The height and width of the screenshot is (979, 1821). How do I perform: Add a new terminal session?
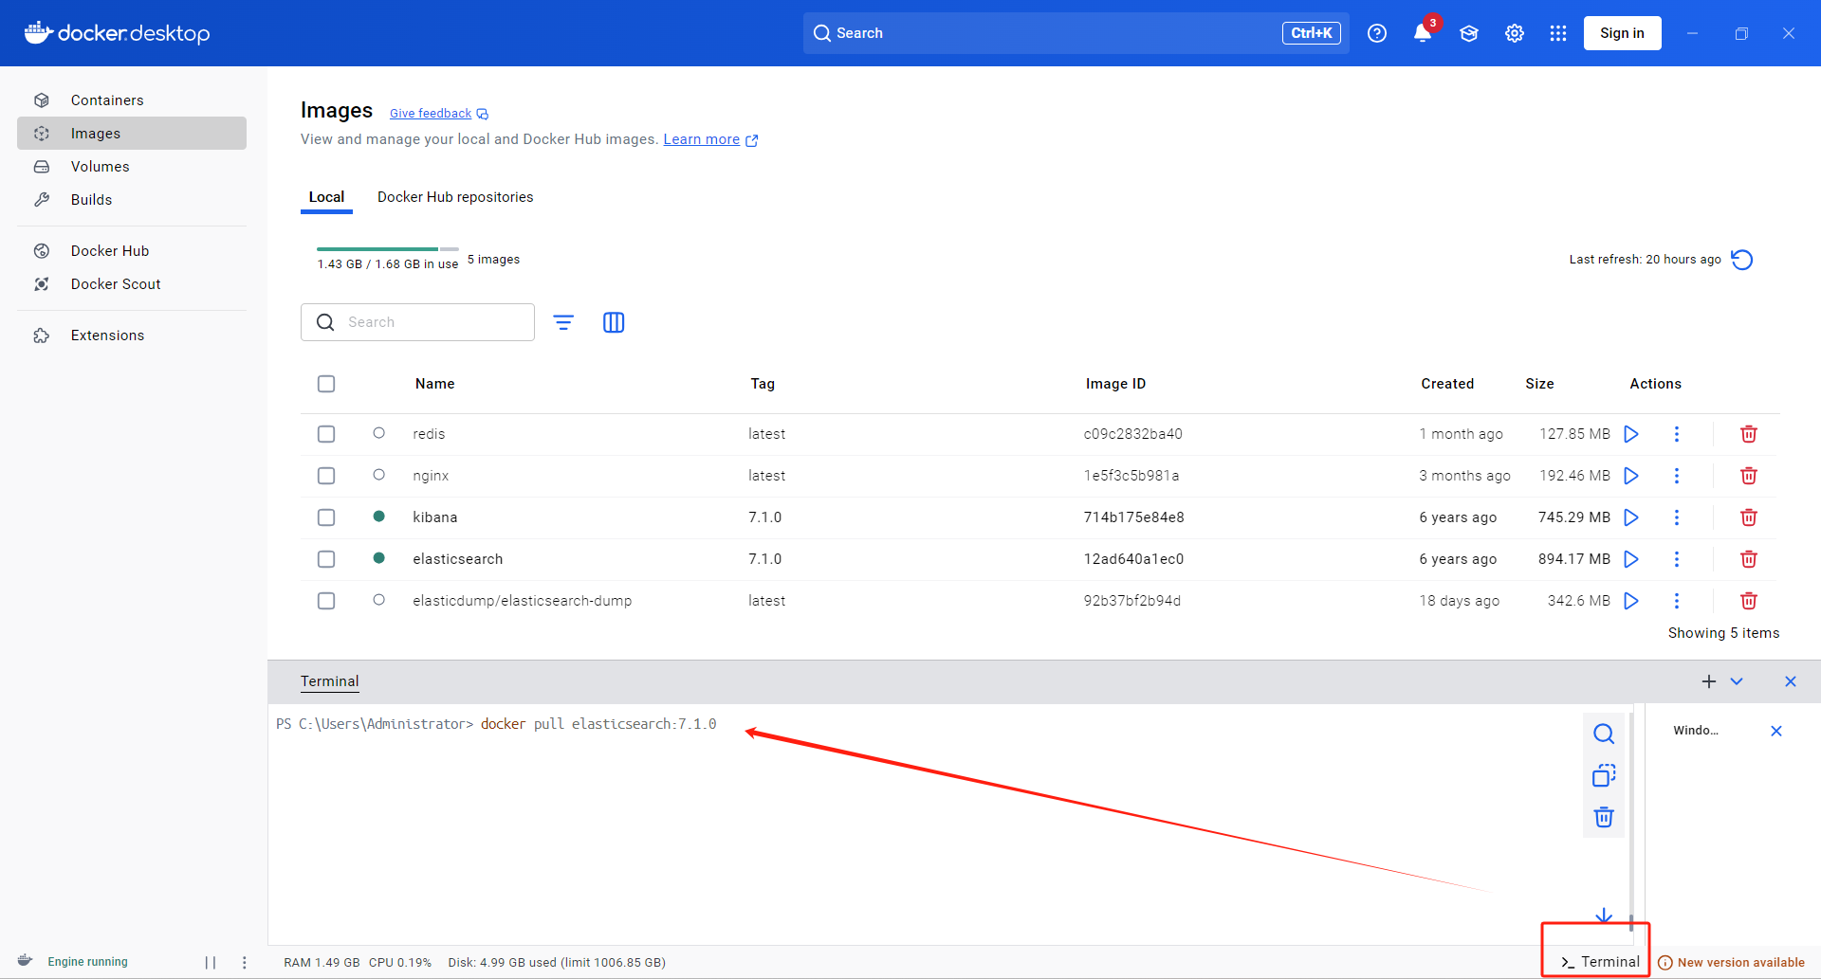click(1709, 681)
